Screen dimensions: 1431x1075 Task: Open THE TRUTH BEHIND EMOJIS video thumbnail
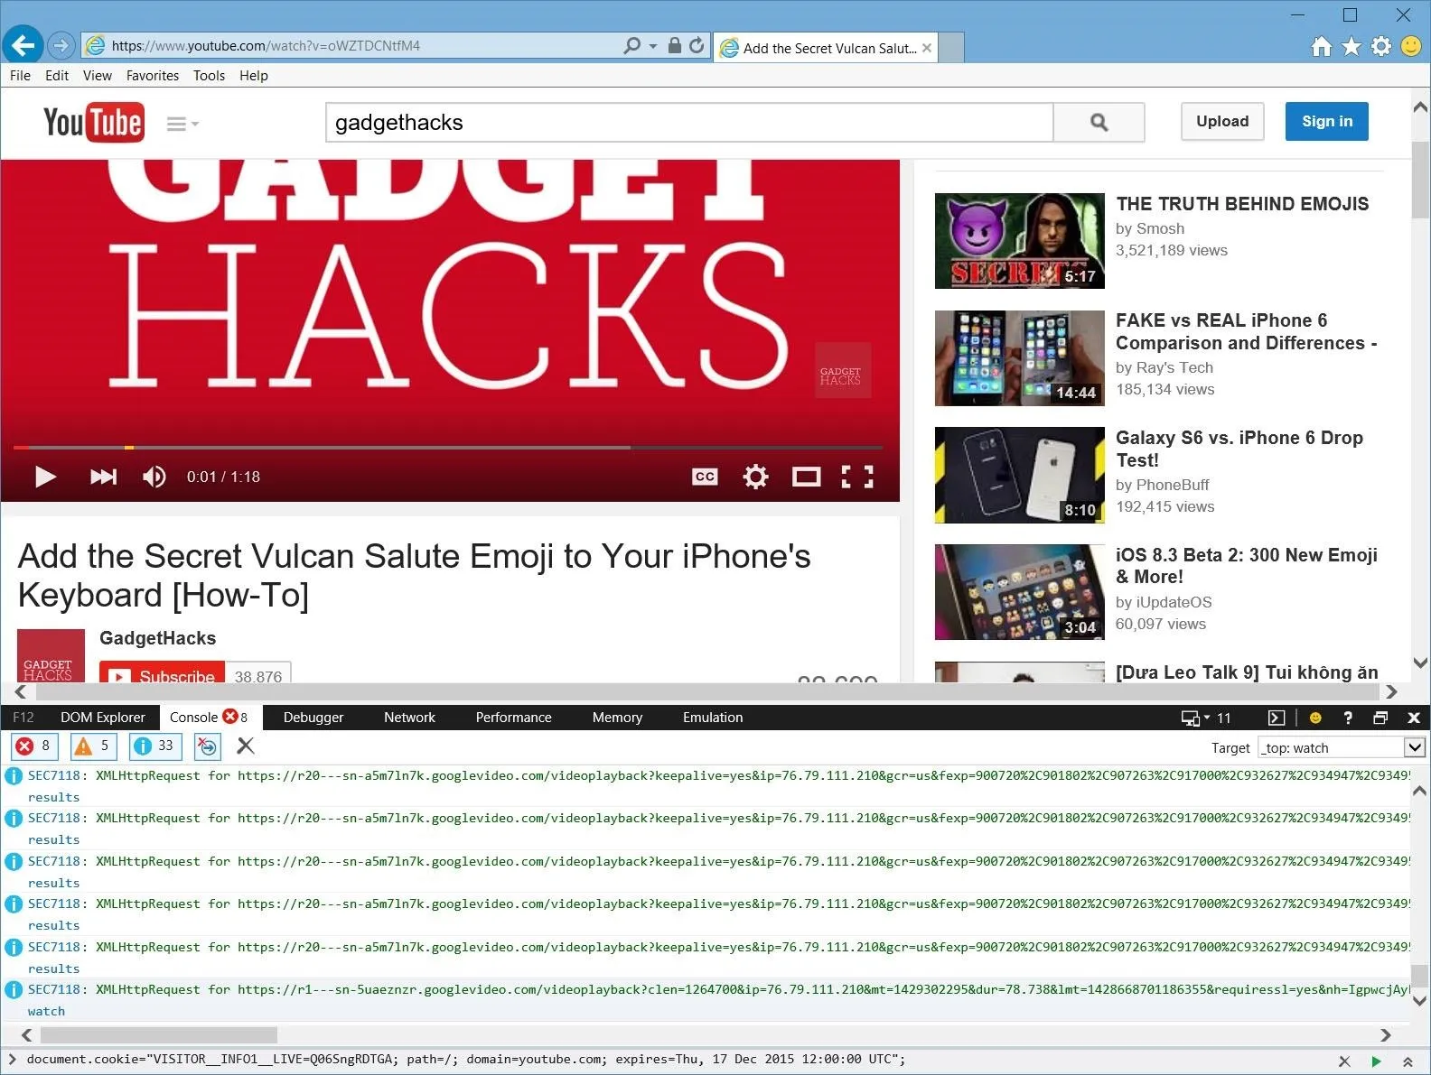click(x=1019, y=241)
